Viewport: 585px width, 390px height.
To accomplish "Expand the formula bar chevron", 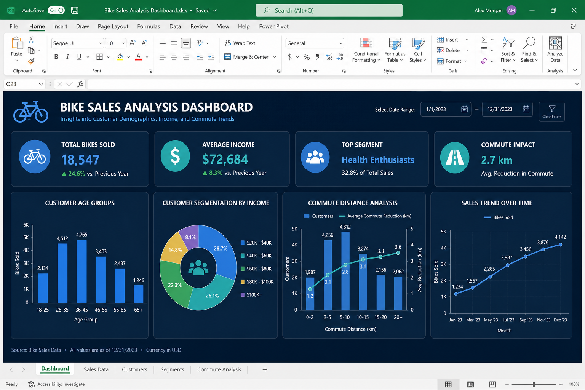I will click(x=577, y=84).
